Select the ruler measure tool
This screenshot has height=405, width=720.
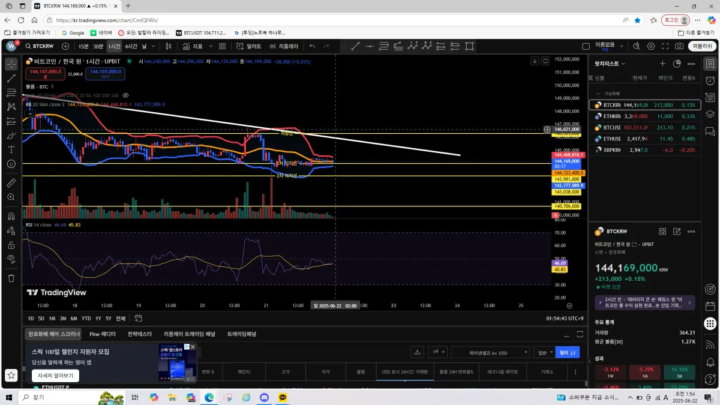(11, 182)
